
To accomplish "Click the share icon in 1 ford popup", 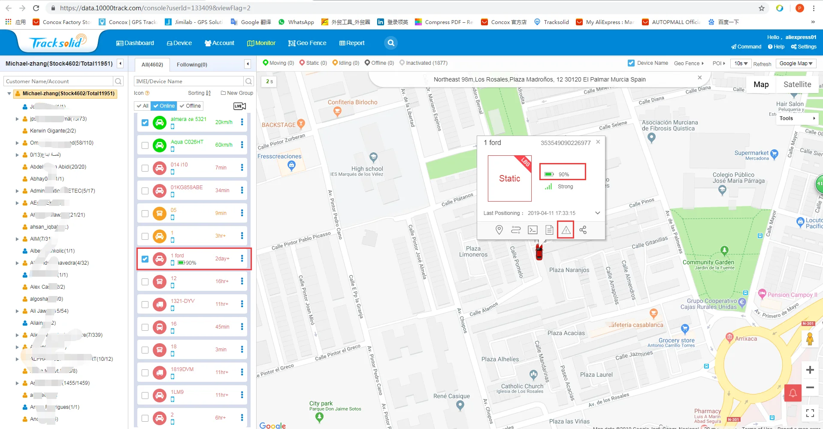I will click(x=583, y=230).
